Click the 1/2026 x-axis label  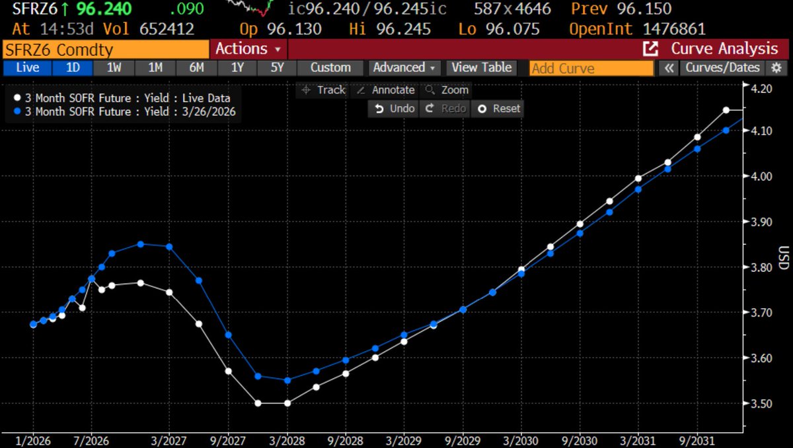coord(32,441)
